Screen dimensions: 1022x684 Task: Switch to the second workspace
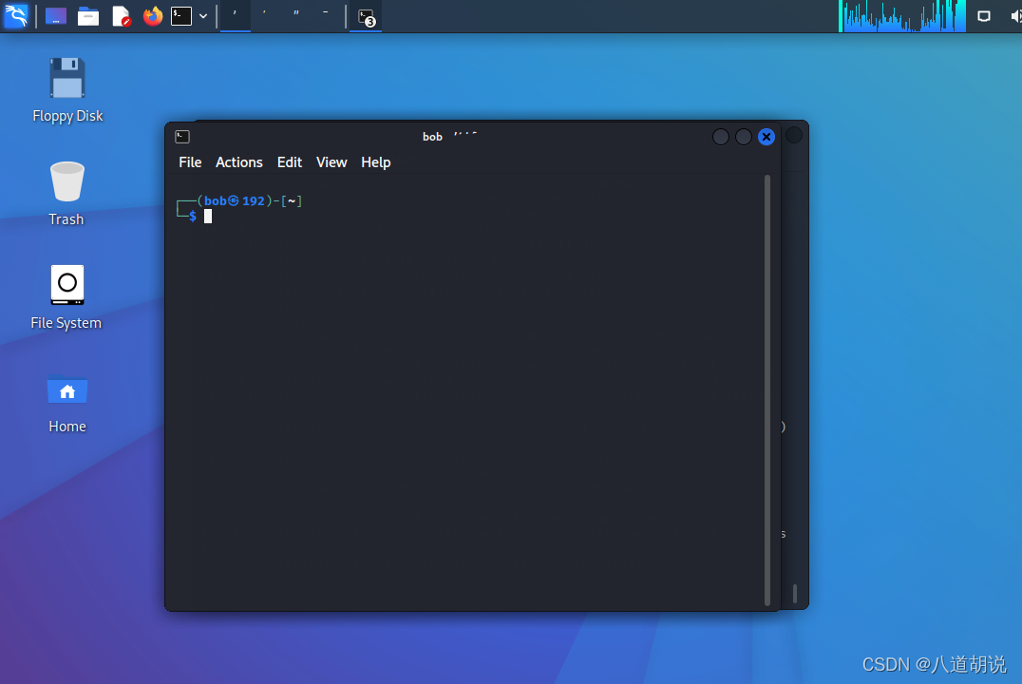265,15
